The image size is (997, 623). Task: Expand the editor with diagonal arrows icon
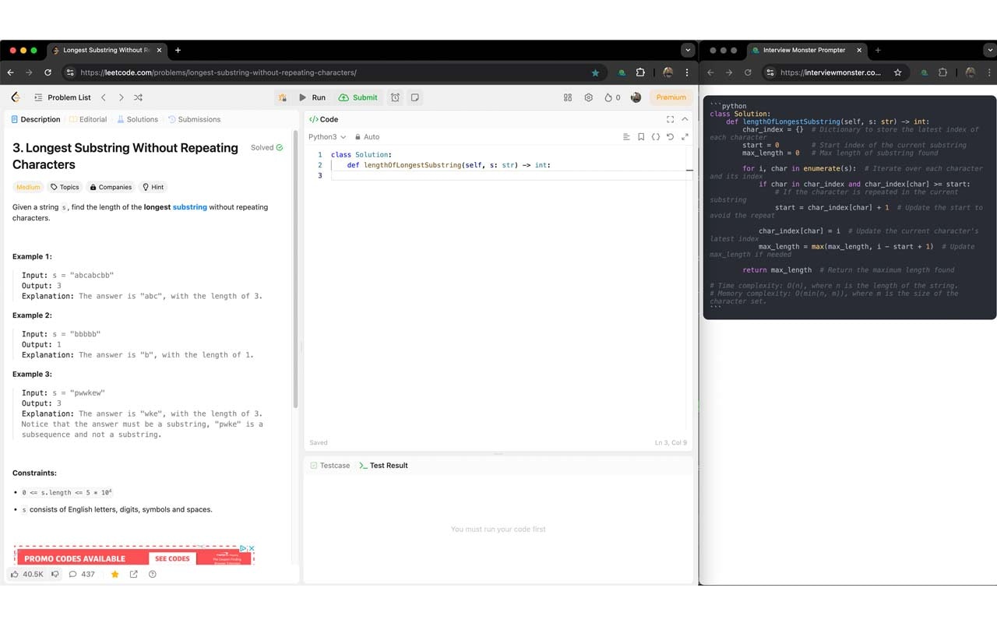point(685,137)
